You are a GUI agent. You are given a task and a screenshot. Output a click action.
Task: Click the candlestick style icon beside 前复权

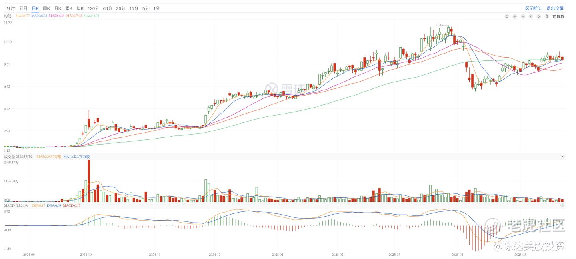pos(547,16)
